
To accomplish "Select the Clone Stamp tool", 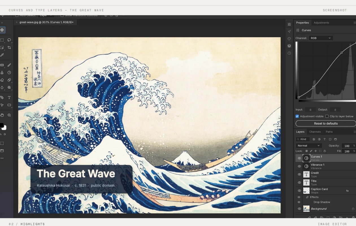I will pyautogui.click(x=2, y=73).
